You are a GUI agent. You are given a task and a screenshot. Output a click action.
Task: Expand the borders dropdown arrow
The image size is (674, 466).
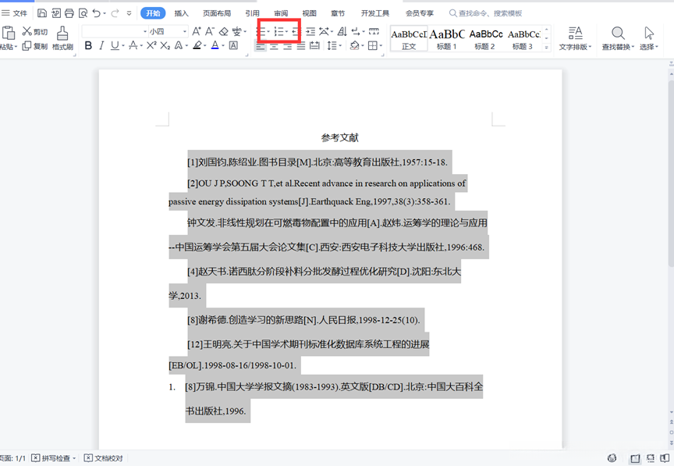381,45
